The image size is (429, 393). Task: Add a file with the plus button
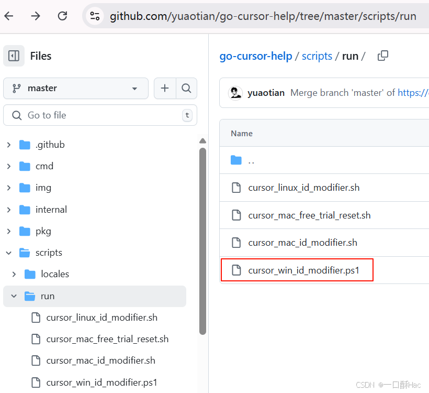coord(165,88)
